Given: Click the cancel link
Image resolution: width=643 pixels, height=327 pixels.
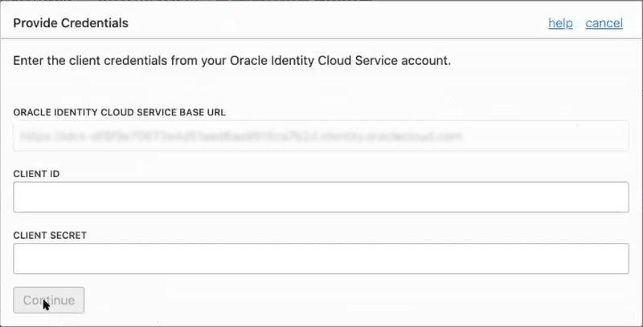Looking at the screenshot, I should click(604, 23).
